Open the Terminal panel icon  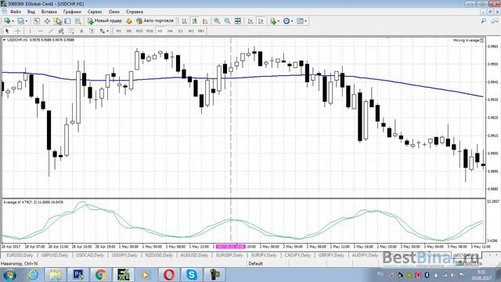tap(67, 21)
